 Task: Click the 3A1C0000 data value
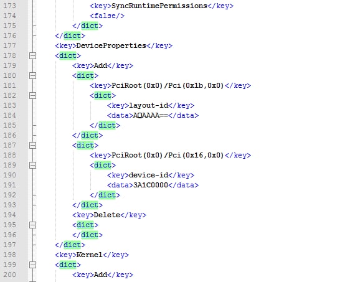coord(151,185)
